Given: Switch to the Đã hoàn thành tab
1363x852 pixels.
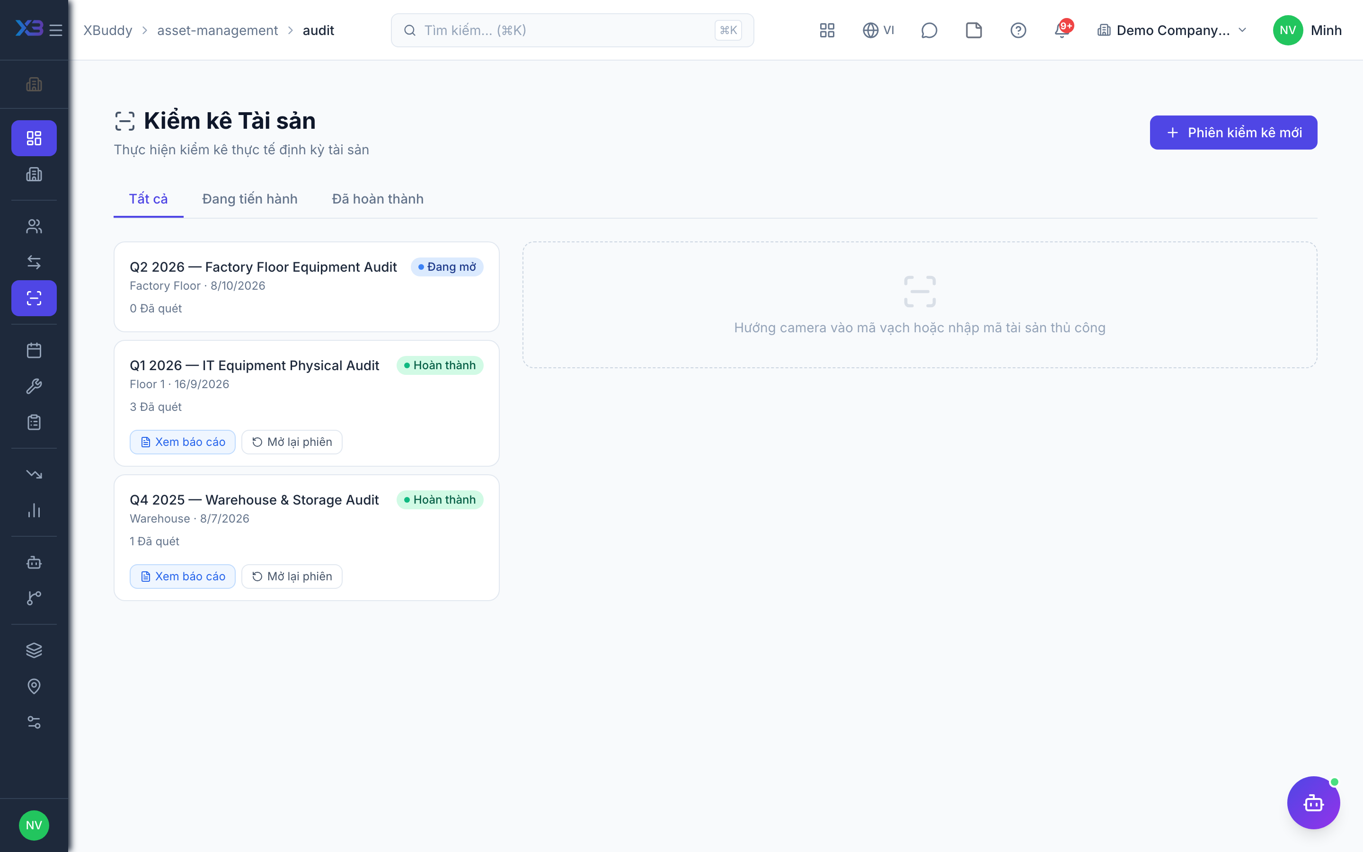Looking at the screenshot, I should [377, 199].
